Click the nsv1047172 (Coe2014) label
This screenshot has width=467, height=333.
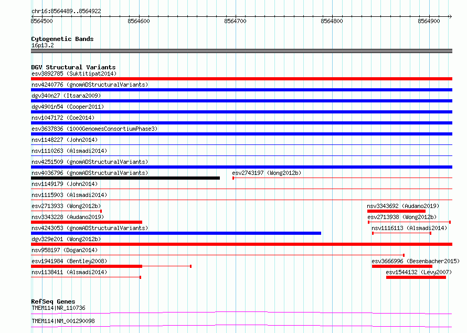(63, 118)
